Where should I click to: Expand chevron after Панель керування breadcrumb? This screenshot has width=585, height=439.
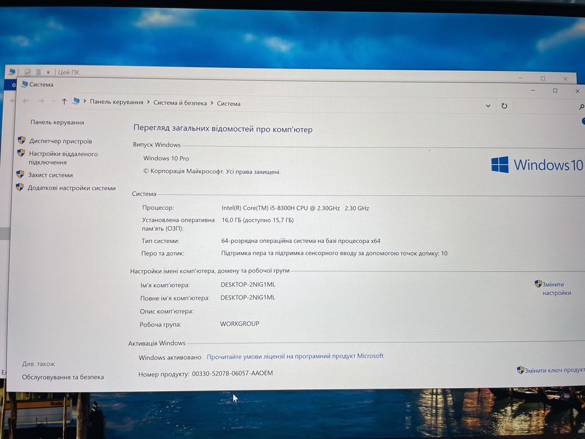[x=148, y=102]
